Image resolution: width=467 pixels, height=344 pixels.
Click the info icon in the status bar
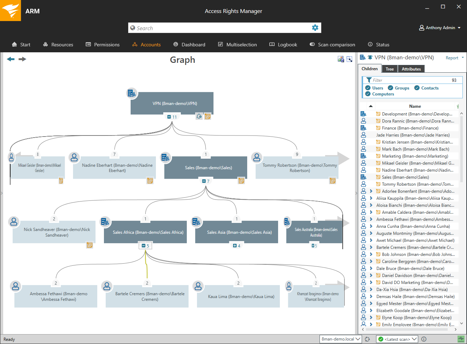[424, 339]
